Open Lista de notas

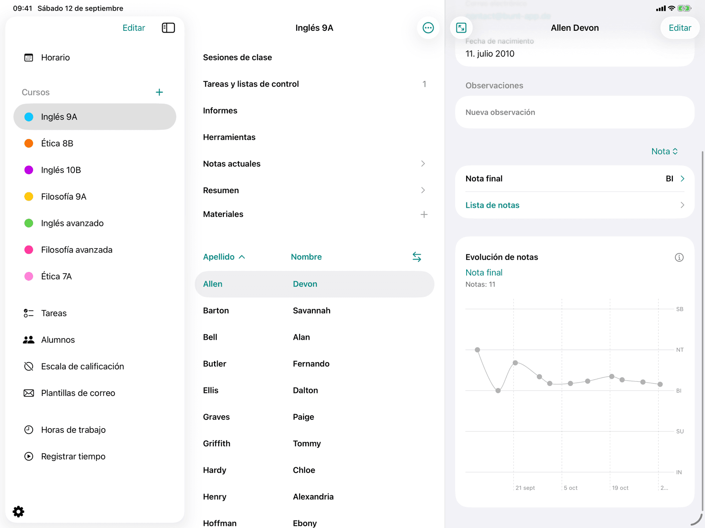pyautogui.click(x=575, y=205)
